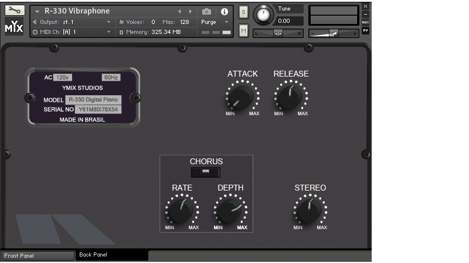Viewport: 469px width, 263px height.
Task: Minimize the instrument with minus button
Action: tap(365, 14)
